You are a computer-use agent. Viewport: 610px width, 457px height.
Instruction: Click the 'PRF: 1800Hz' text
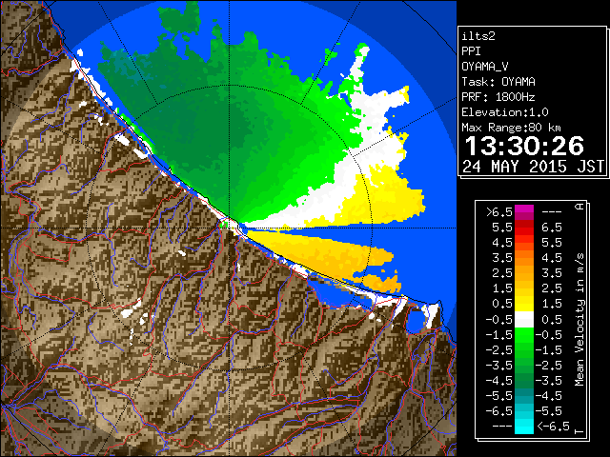tap(498, 97)
